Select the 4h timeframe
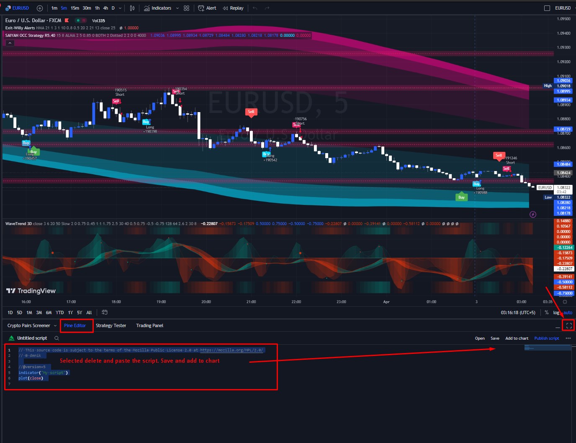 [105, 8]
